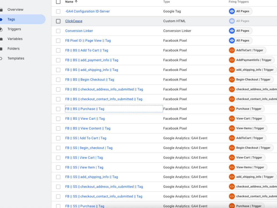
Task: Open FB || BS || checkout_contact_info_submitted tag
Action: (104, 99)
